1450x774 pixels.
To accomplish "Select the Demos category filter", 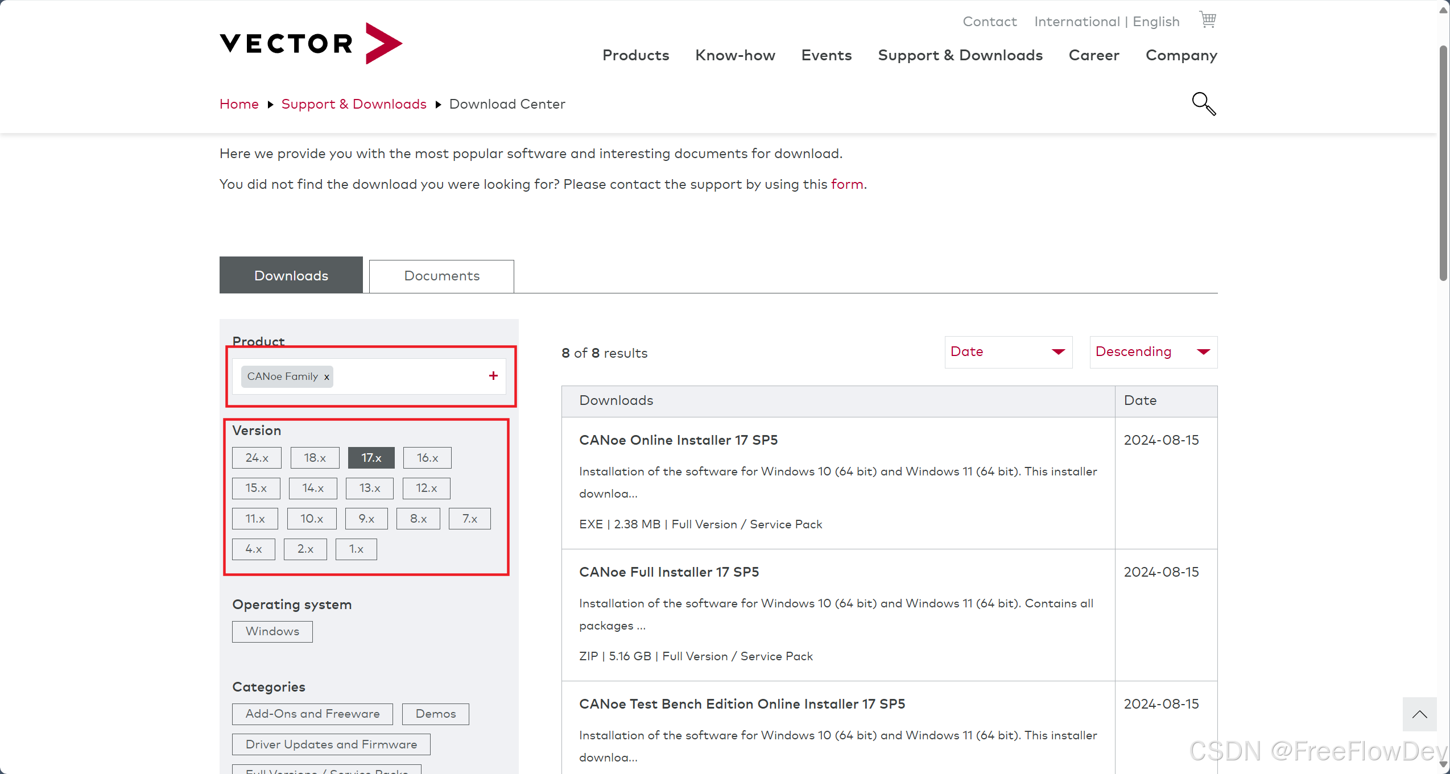I will 435,714.
